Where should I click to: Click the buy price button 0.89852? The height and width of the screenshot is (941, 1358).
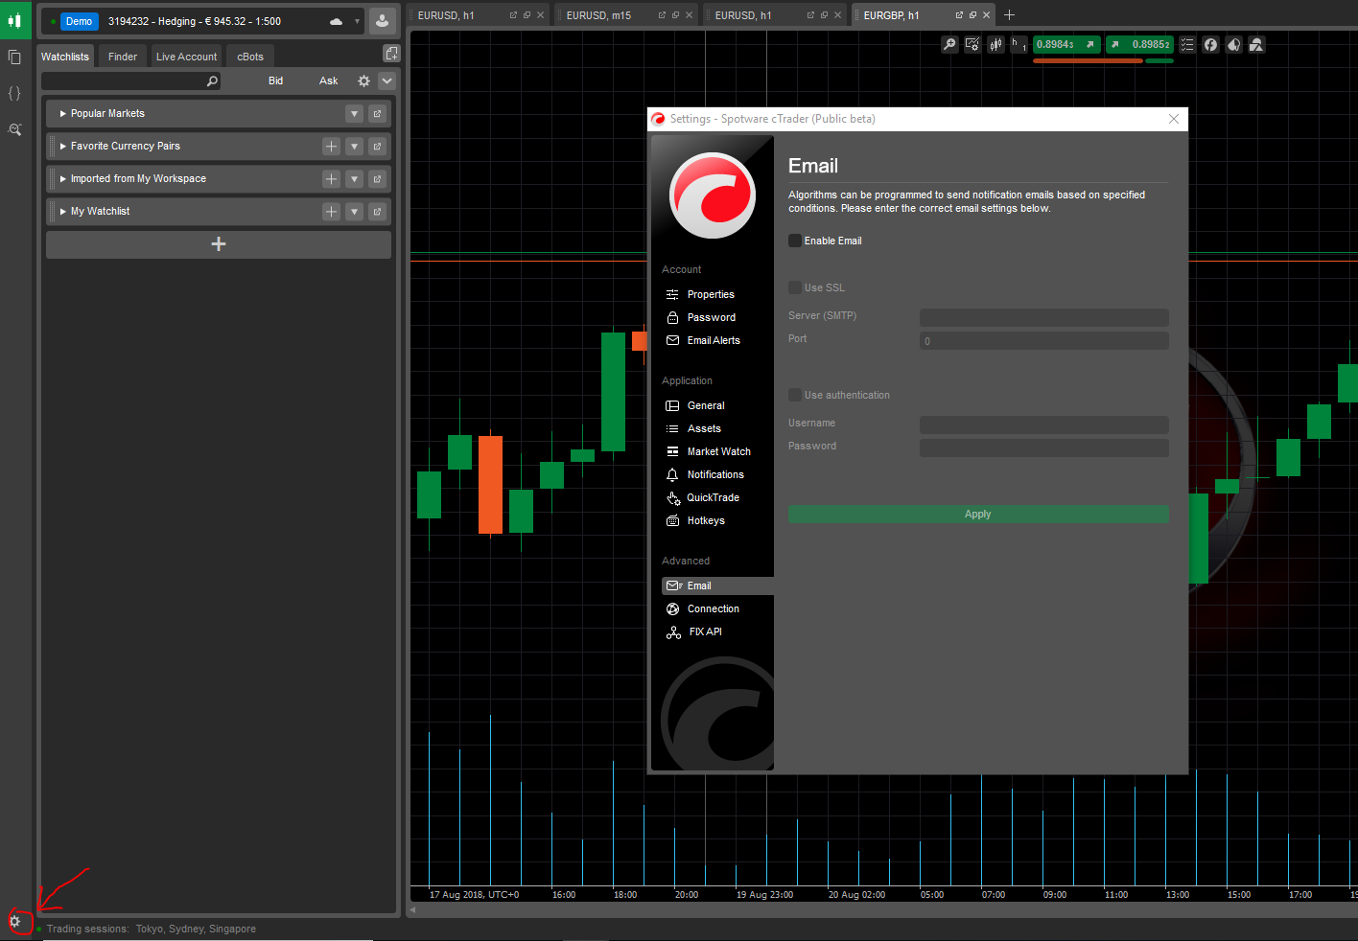(x=1139, y=44)
